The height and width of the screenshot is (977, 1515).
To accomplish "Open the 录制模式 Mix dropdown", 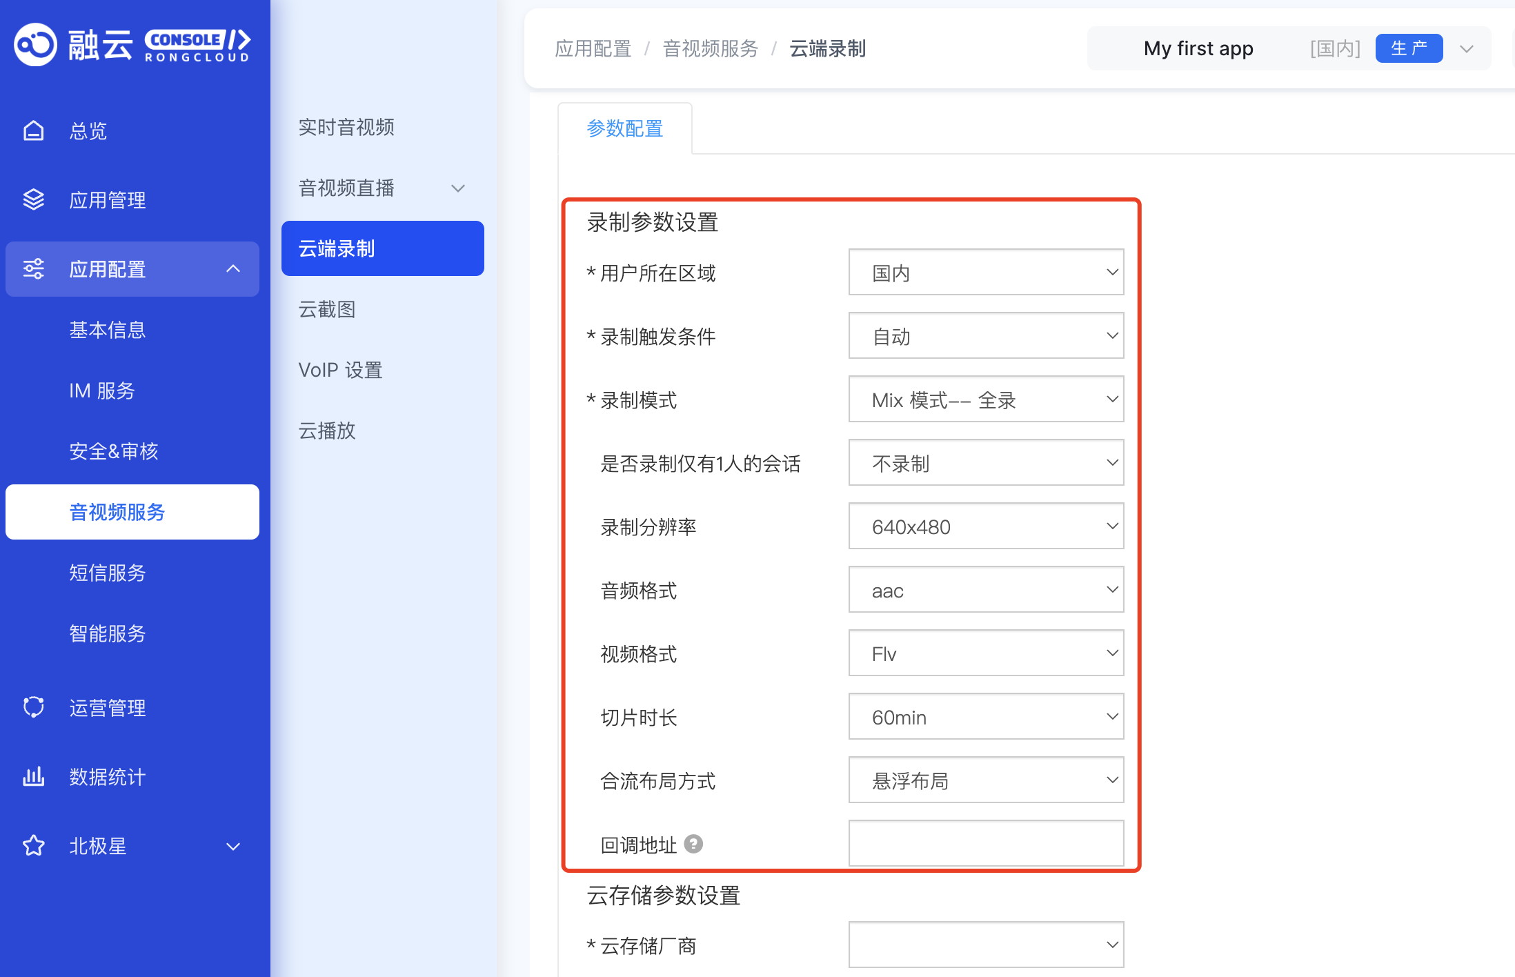I will click(x=985, y=399).
